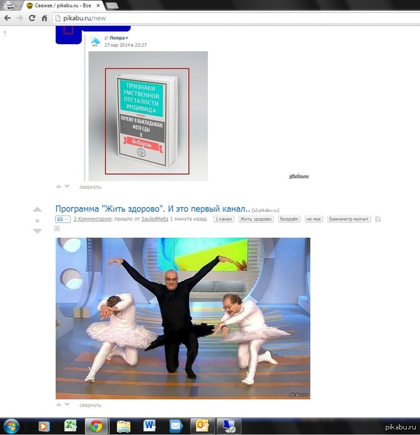Downvote the "Жить здорово" post
This screenshot has height=435, width=420.
click(x=38, y=231)
